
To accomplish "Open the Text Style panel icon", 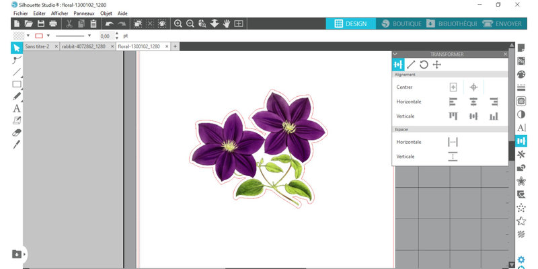I will (521, 128).
